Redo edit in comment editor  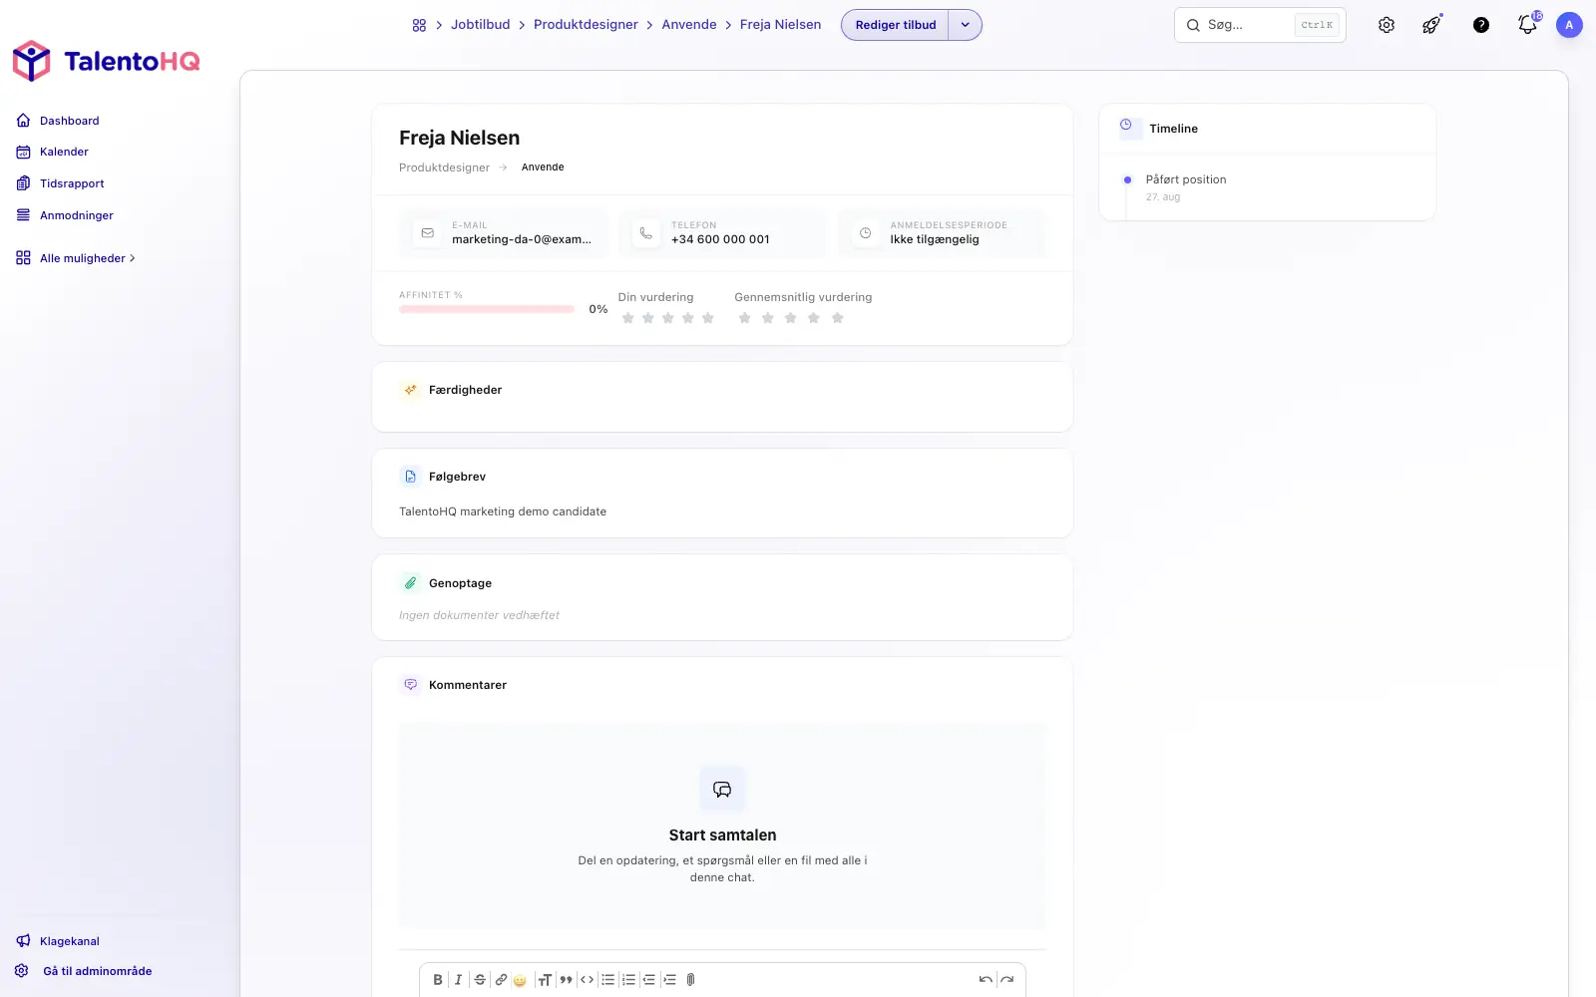1007,980
